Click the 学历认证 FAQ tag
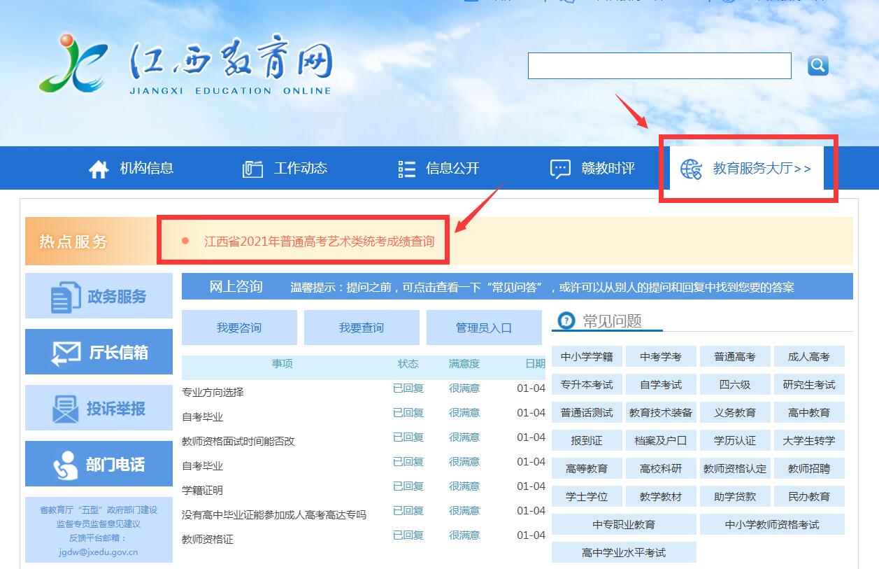This screenshot has width=879, height=569. point(735,440)
